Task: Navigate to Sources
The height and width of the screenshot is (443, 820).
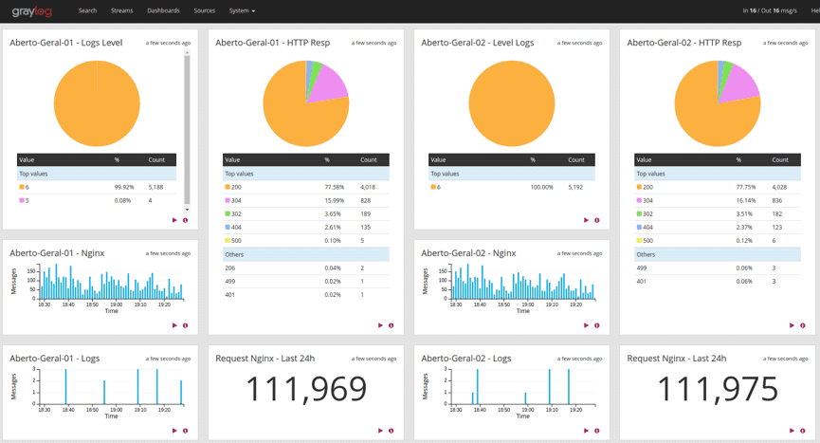Action: (205, 10)
